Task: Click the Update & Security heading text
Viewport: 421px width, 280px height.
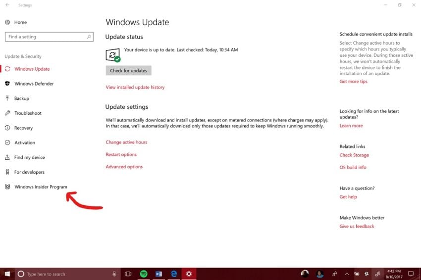Action: pyautogui.click(x=23, y=56)
